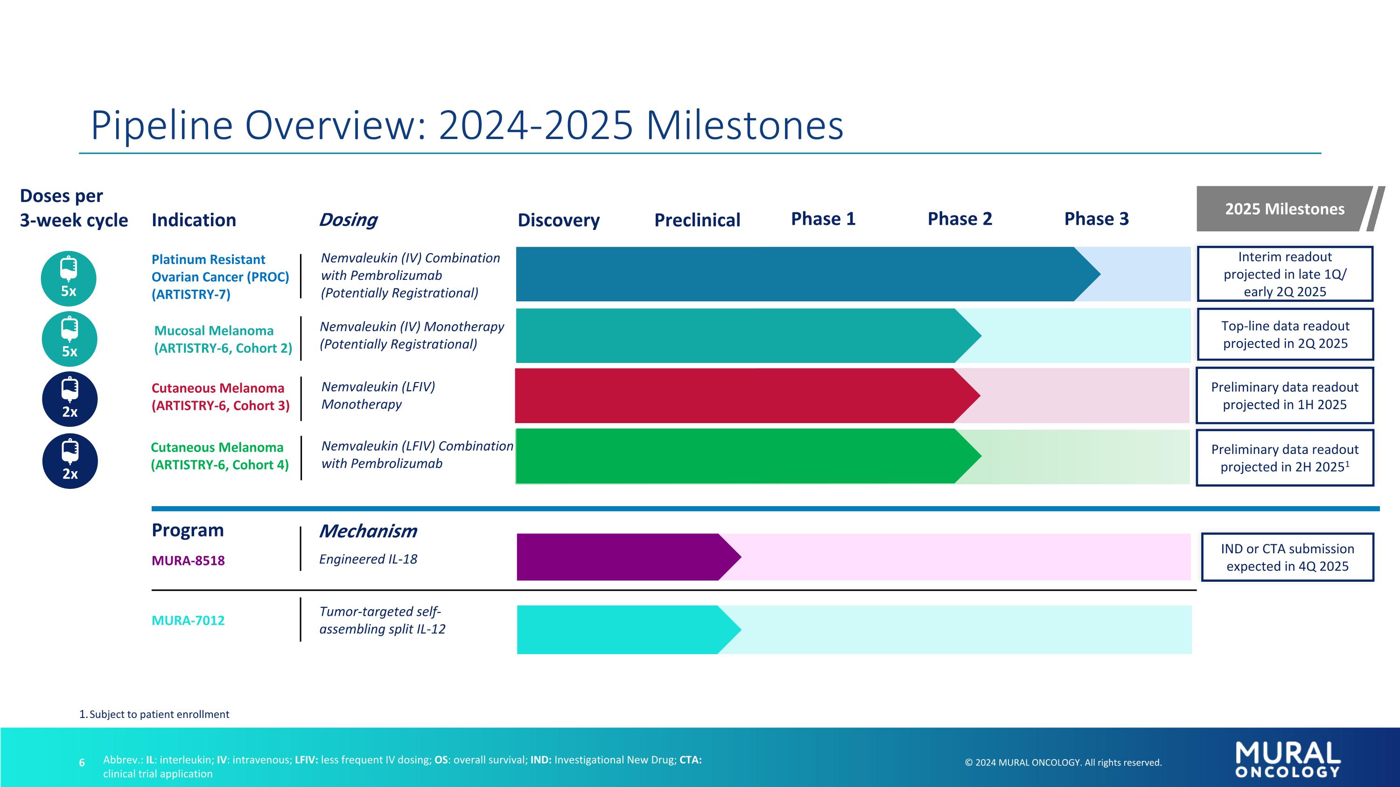This screenshot has width=1400, height=787.
Task: Click the 2x IV bag icon beside Cohort 4
Action: (x=70, y=461)
